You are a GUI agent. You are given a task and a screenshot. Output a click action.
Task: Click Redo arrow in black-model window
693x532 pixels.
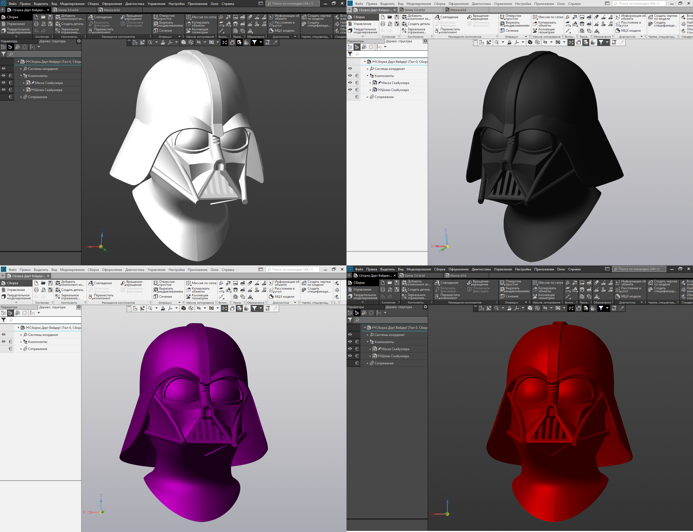pyautogui.click(x=390, y=31)
